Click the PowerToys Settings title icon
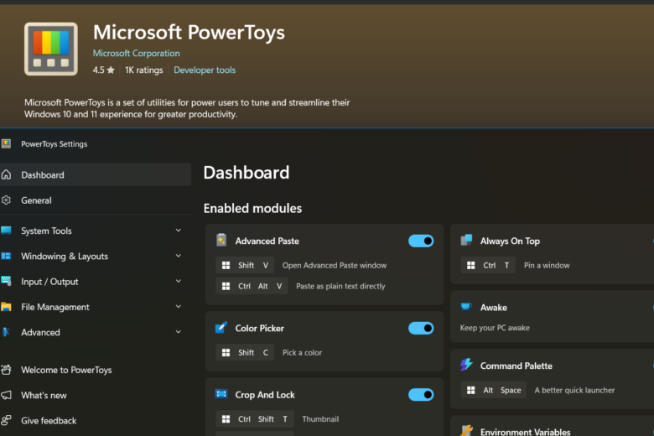The height and width of the screenshot is (436, 654). click(6, 144)
